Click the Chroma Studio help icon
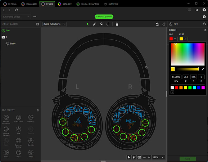This screenshot has height=162, width=208. (204, 17)
